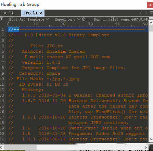153x151 pixels.
Task: Click the horizontal scrollbar thumb
Action: 20,147
